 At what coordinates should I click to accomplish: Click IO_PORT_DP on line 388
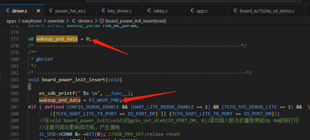click(142, 114)
